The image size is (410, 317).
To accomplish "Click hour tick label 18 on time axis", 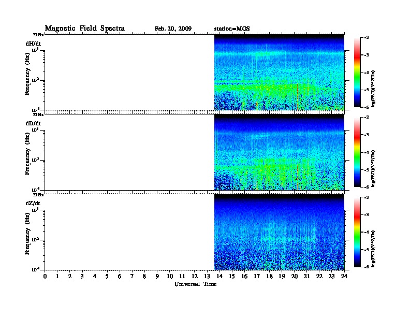I will coord(269,277).
